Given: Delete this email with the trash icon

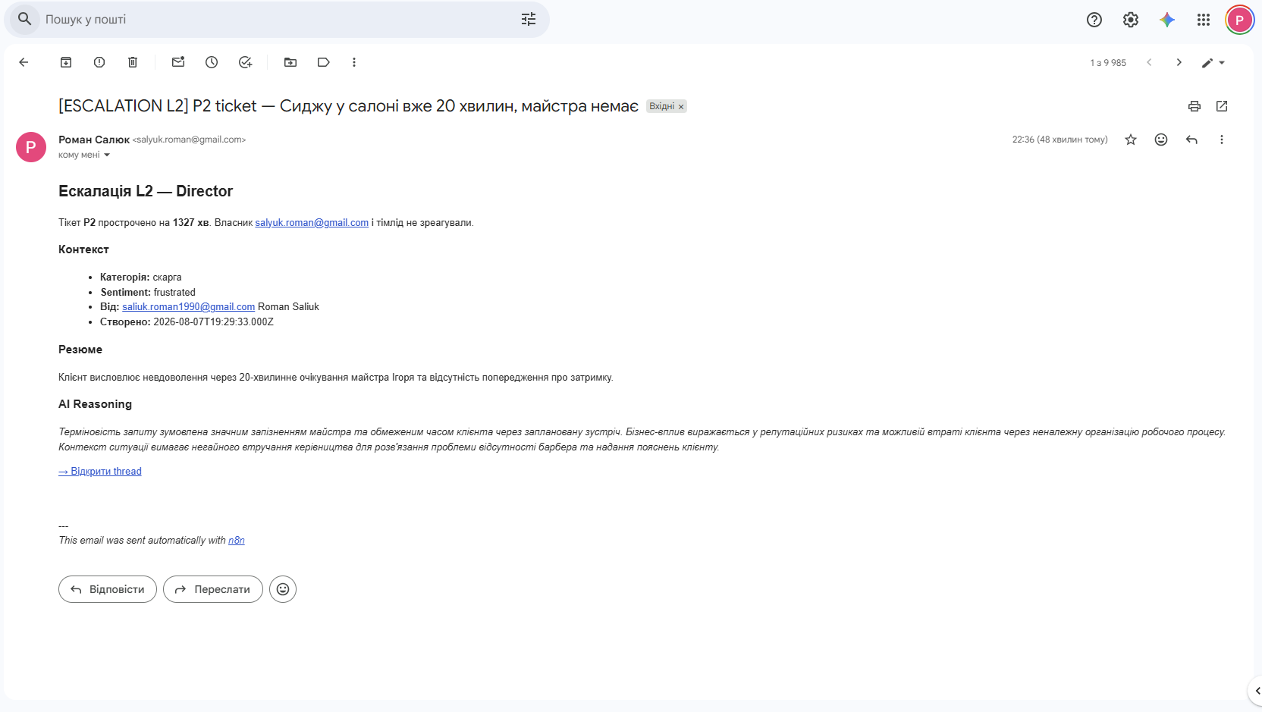Looking at the screenshot, I should click(133, 62).
